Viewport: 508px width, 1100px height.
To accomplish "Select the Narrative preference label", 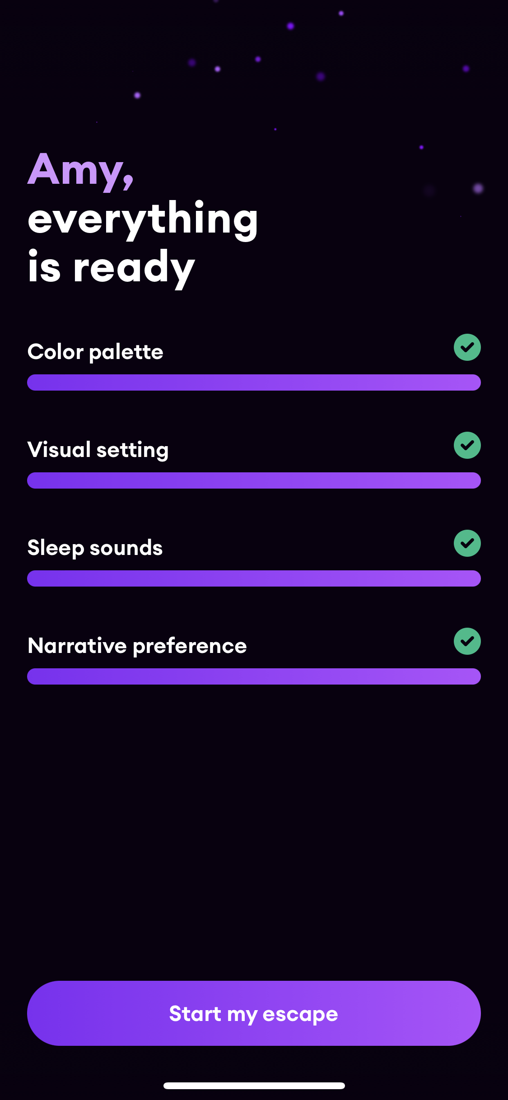I will [x=137, y=646].
